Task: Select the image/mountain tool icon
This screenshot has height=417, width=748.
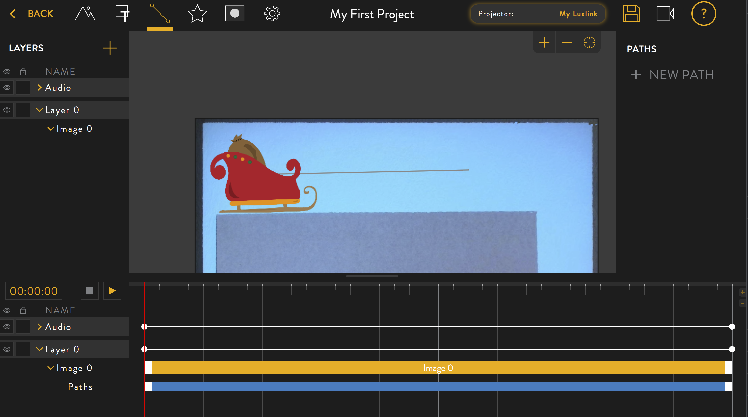Action: [85, 14]
